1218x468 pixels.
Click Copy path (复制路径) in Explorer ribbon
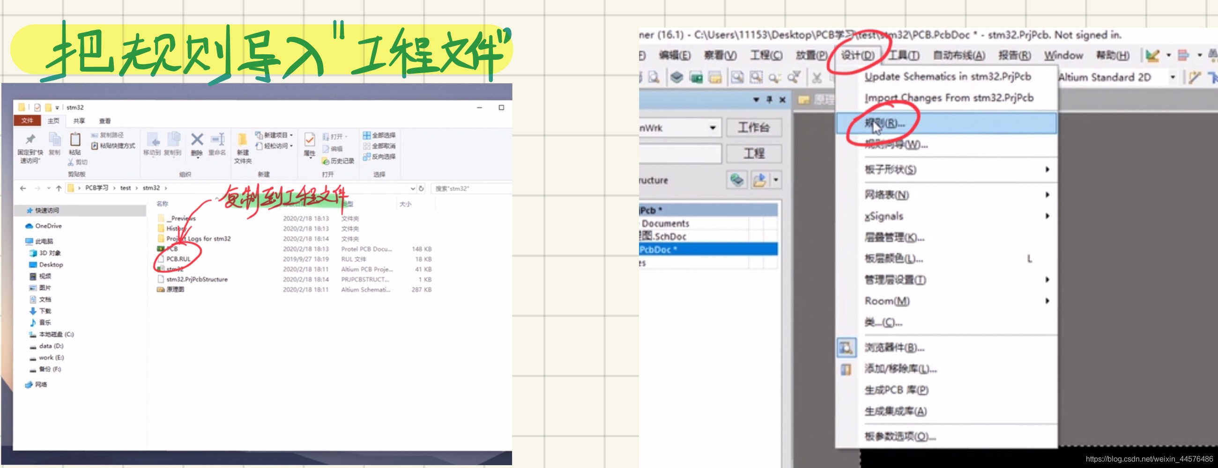(107, 135)
